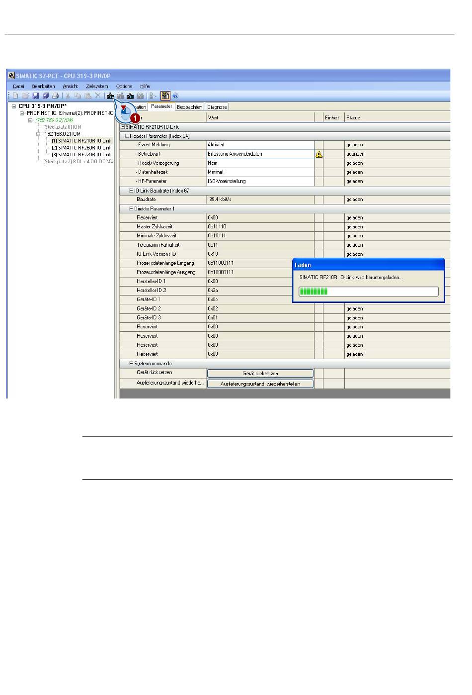The height and width of the screenshot is (695, 472).
Task: Click the Copy toolbar icon
Action: coord(78,96)
